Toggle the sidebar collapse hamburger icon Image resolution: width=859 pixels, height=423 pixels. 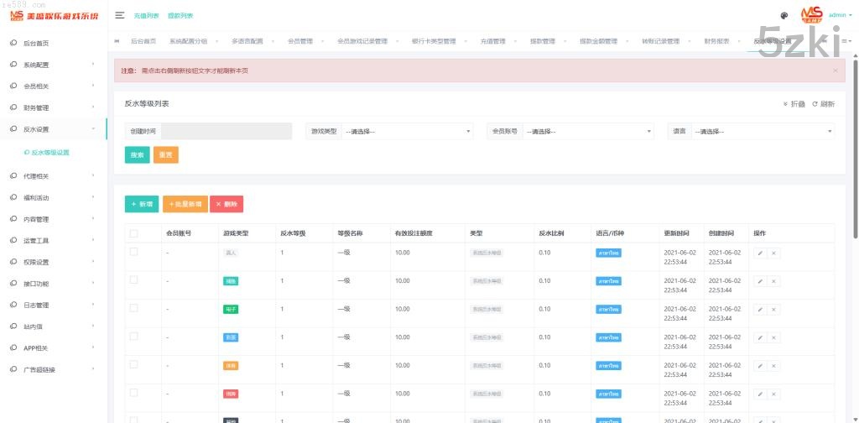[x=120, y=15]
